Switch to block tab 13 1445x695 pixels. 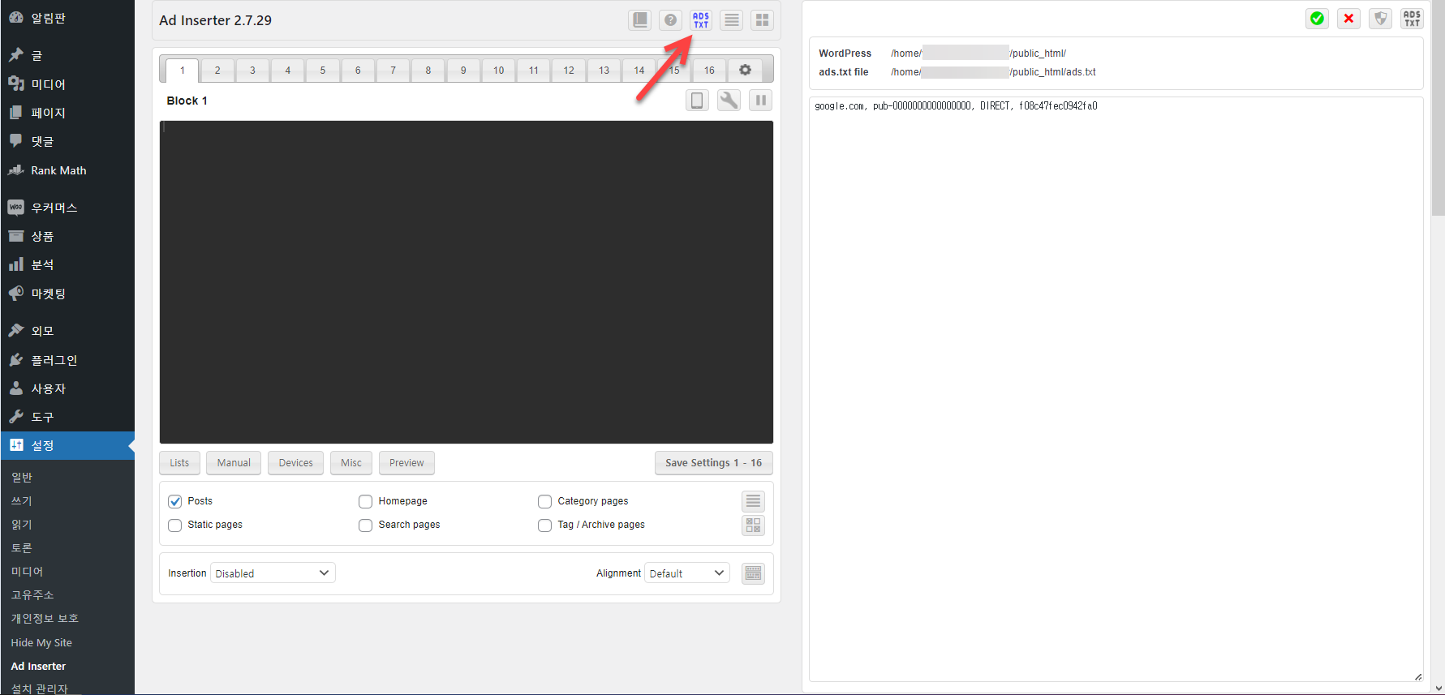[604, 71]
